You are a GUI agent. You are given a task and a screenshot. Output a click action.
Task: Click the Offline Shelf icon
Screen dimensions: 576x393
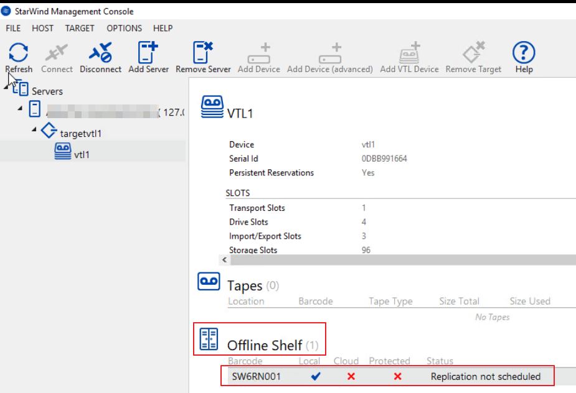(209, 339)
